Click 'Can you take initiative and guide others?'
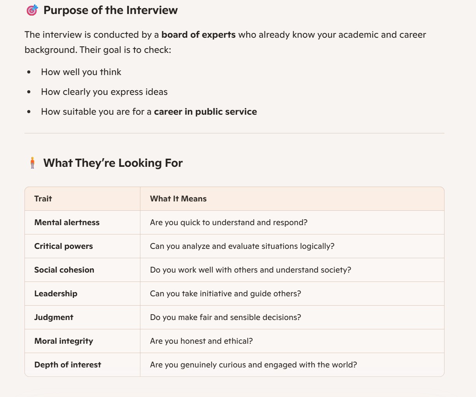This screenshot has width=476, height=397. point(226,294)
